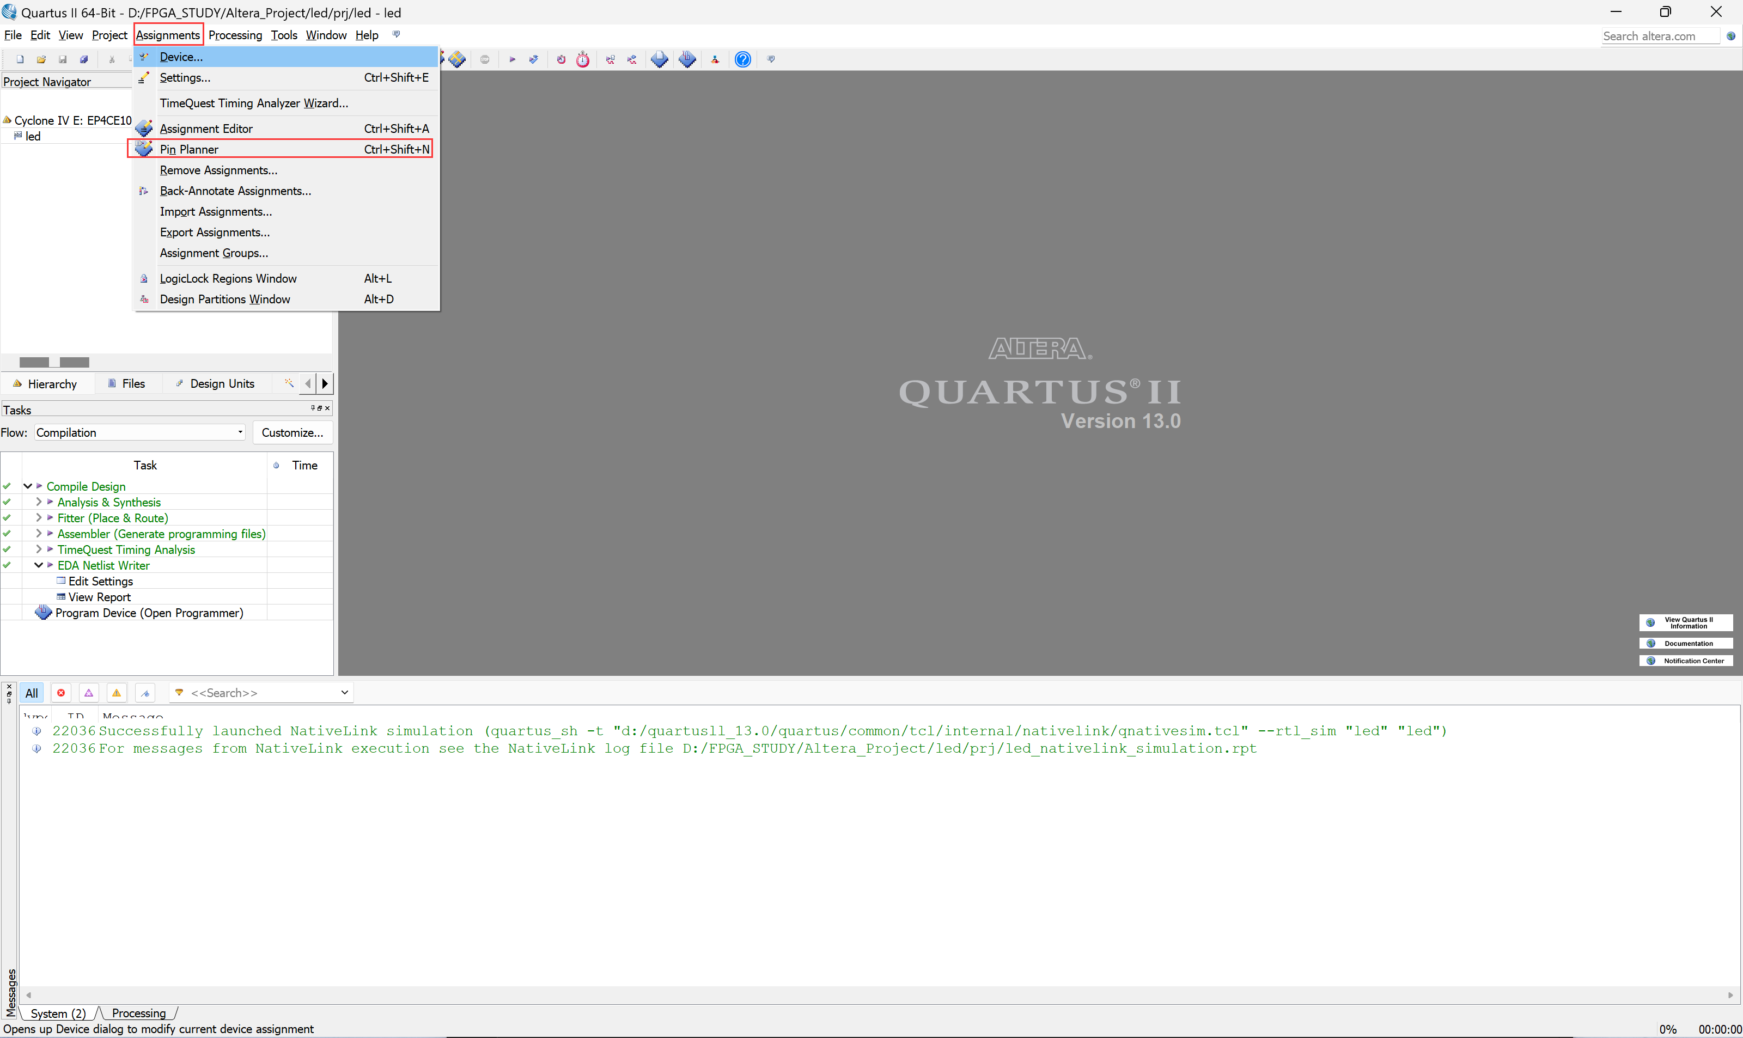Click the Help question mark toolbar icon
1743x1038 pixels.
pyautogui.click(x=742, y=59)
